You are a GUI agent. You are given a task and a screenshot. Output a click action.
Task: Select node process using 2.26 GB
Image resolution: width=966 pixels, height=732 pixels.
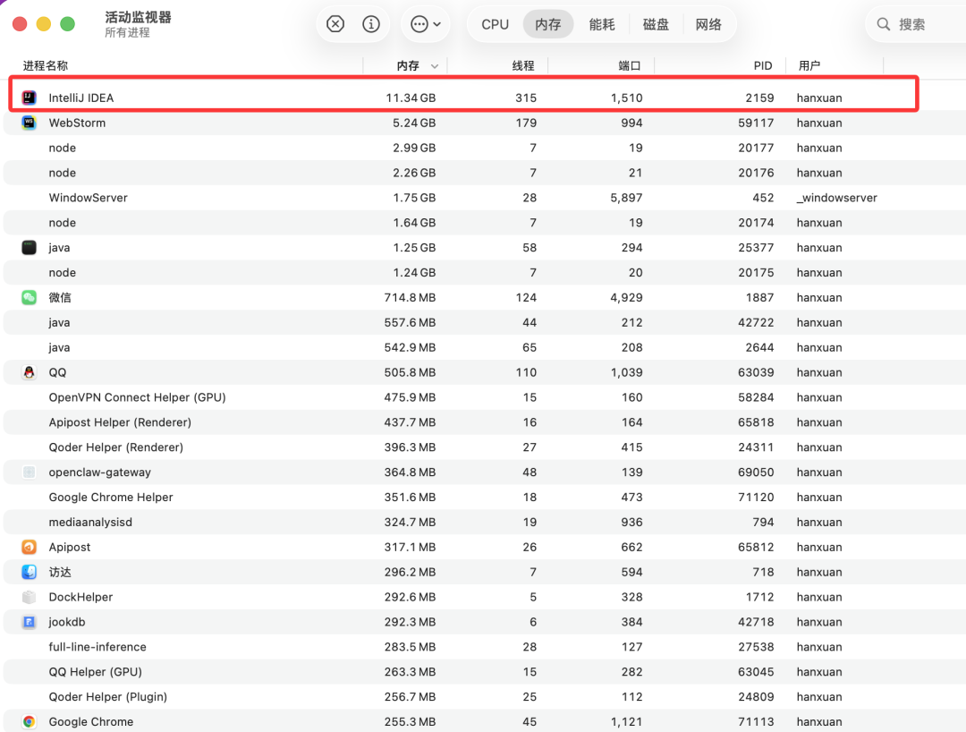click(x=483, y=173)
